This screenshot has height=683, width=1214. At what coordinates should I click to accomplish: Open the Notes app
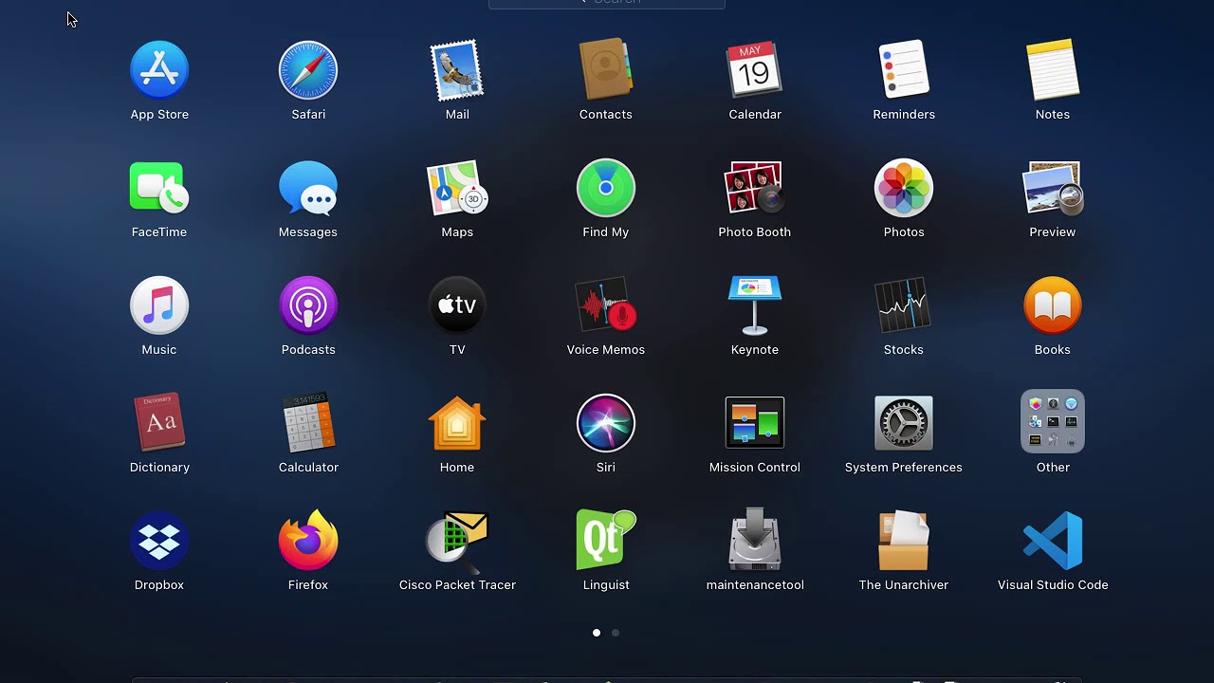1053,69
